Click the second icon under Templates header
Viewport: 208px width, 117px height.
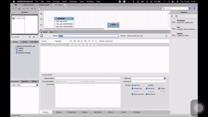click(176, 16)
